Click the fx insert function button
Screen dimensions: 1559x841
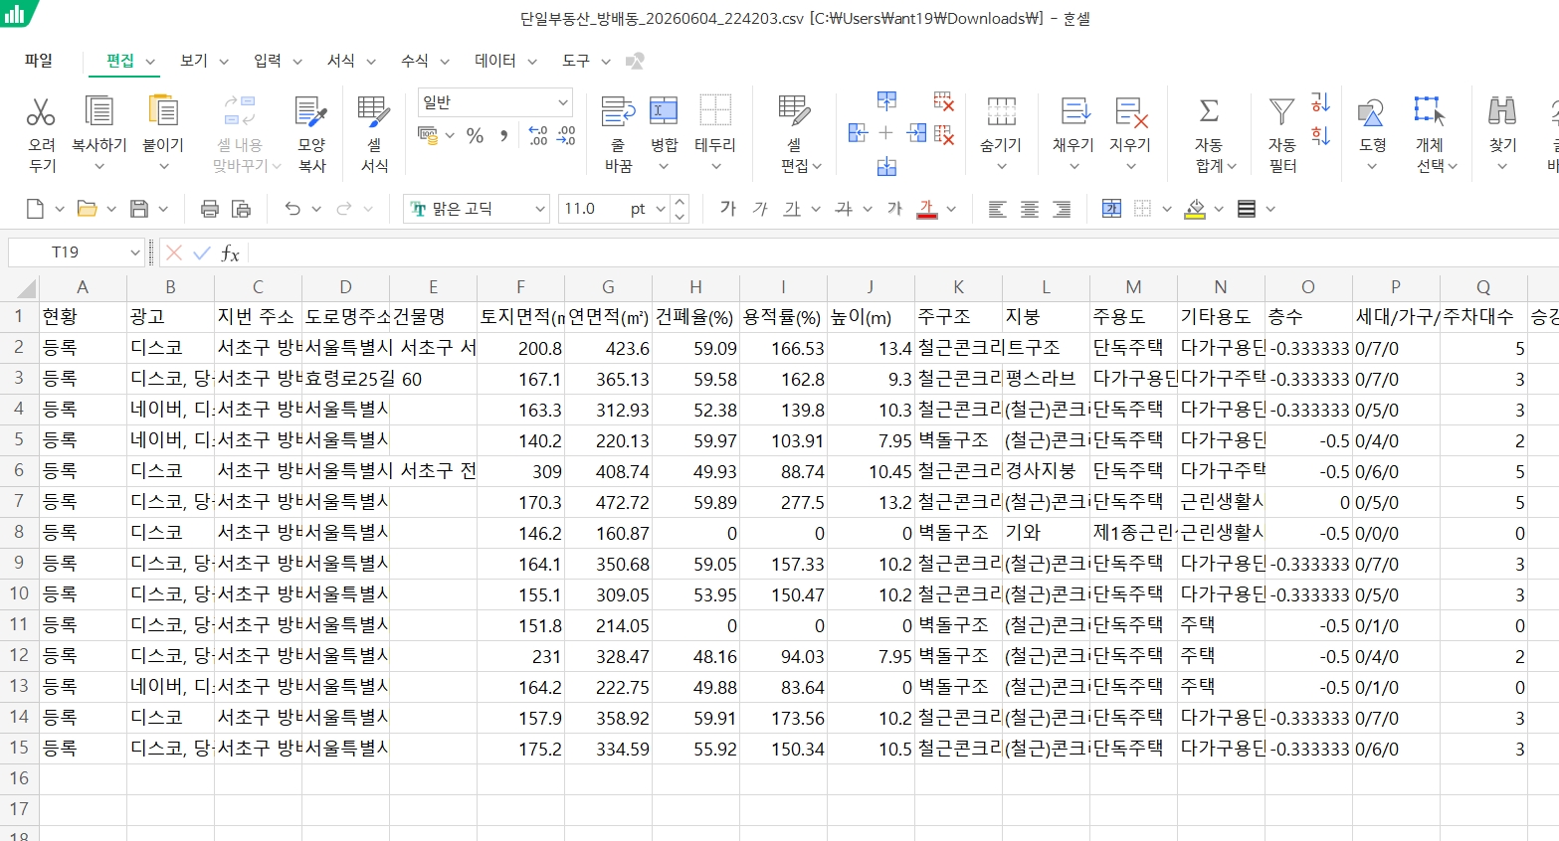[x=230, y=252]
